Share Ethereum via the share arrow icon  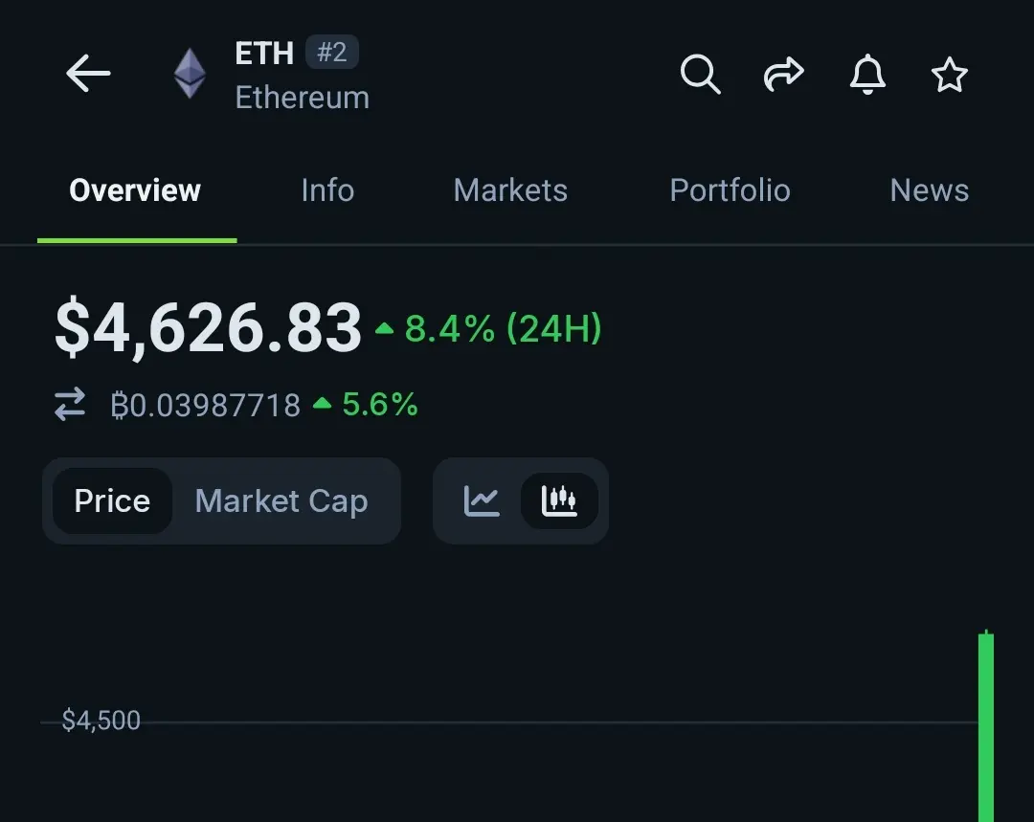pyautogui.click(x=783, y=74)
